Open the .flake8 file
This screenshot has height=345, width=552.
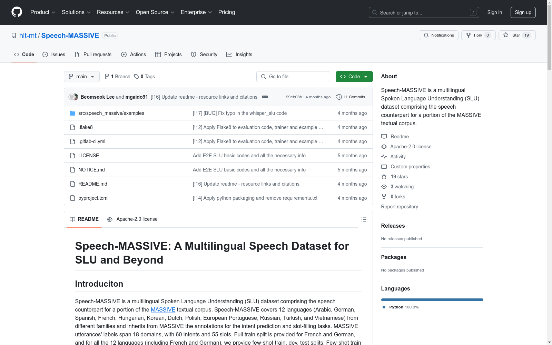pos(86,127)
